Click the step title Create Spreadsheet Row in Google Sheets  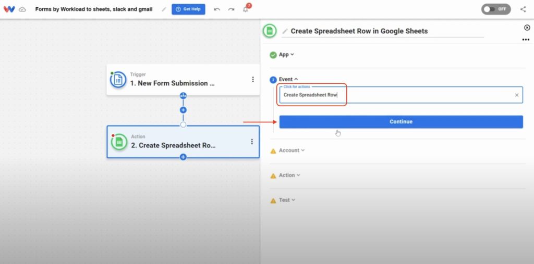pyautogui.click(x=359, y=31)
